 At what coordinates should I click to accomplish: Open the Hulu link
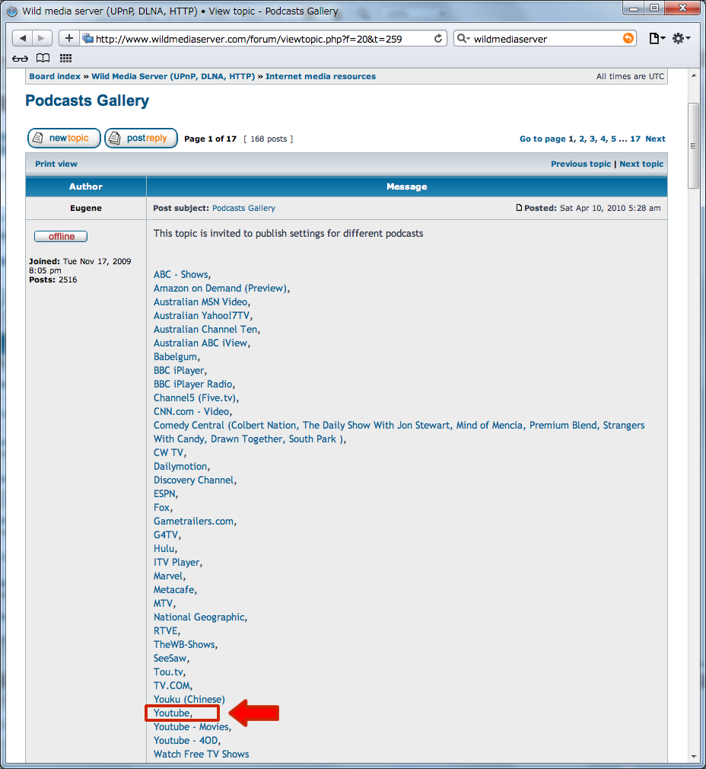tap(164, 549)
